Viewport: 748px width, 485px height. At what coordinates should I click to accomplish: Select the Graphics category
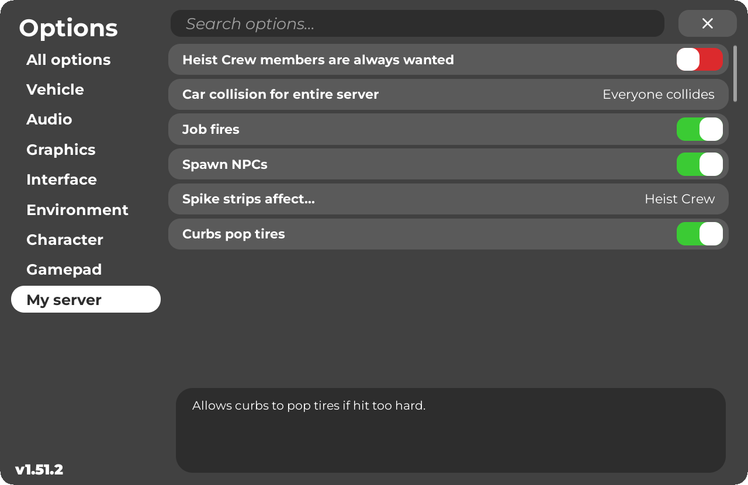[61, 150]
